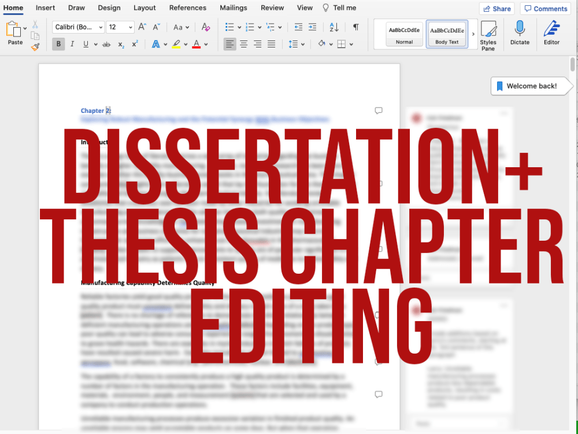
Task: Expand styles gallery chevron
Action: (473, 34)
